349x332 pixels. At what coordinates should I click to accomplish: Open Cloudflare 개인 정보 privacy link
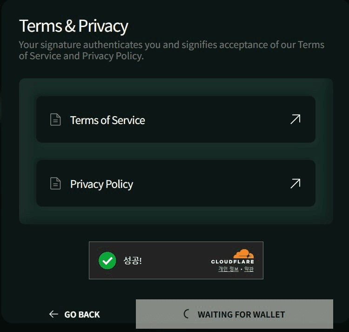coord(228,269)
